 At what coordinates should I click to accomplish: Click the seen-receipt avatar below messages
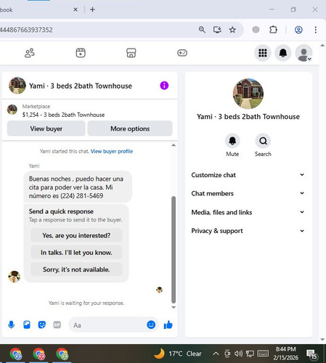click(x=159, y=290)
